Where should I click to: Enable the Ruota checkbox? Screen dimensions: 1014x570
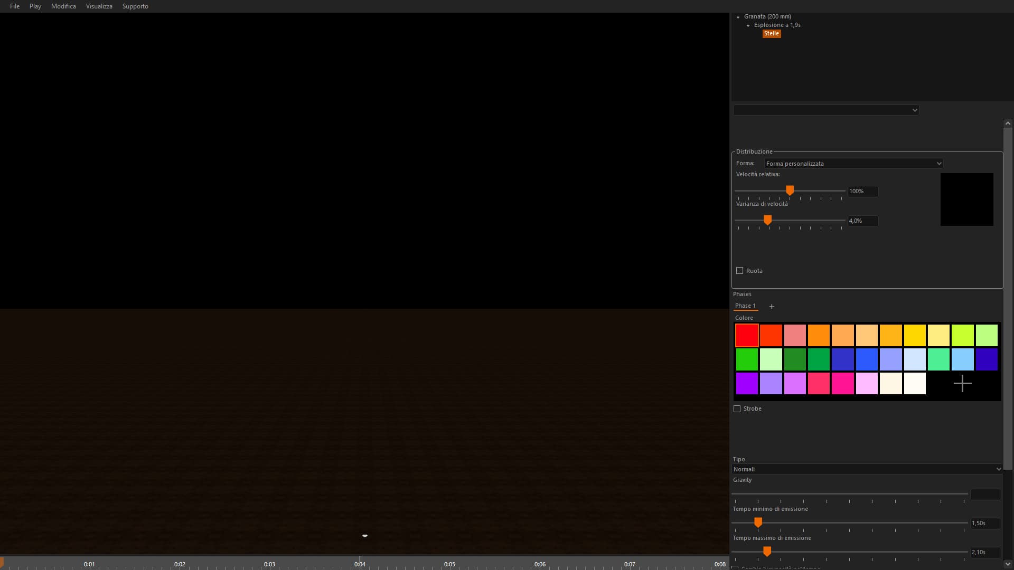pyautogui.click(x=739, y=271)
